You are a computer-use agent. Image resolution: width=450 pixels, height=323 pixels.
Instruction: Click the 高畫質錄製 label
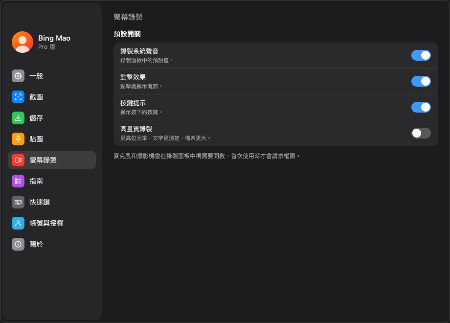click(x=136, y=129)
